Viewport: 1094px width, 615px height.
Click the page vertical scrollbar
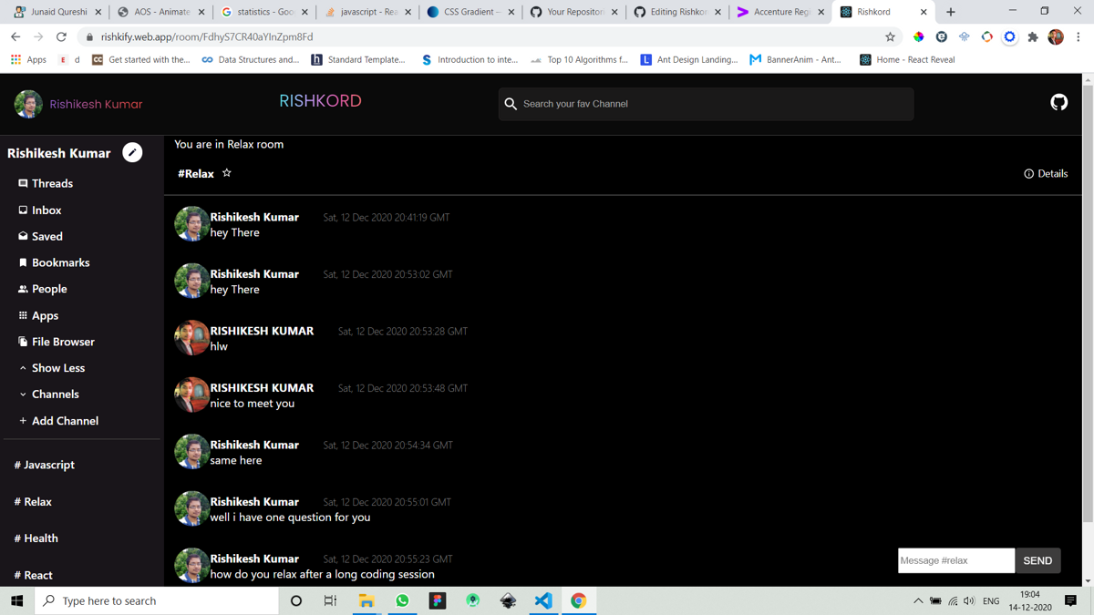pos(1088,305)
